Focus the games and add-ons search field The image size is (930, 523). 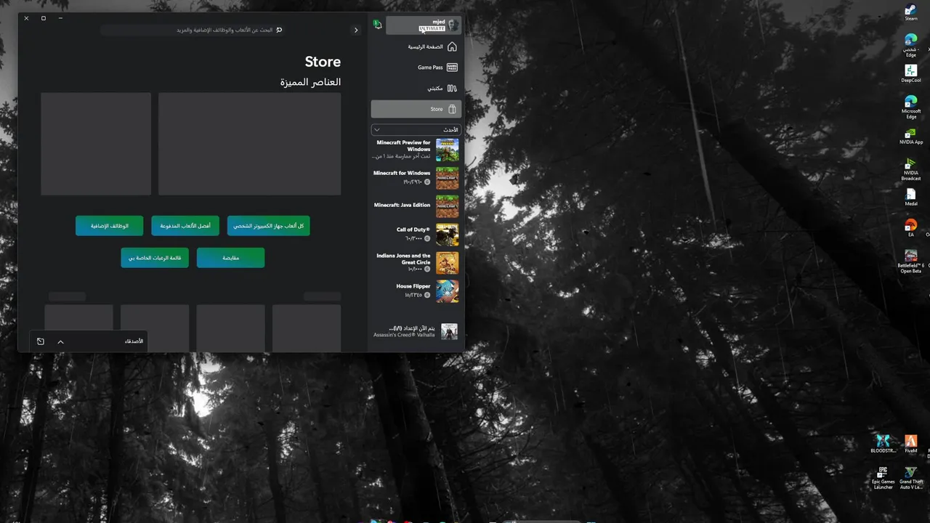click(x=193, y=31)
